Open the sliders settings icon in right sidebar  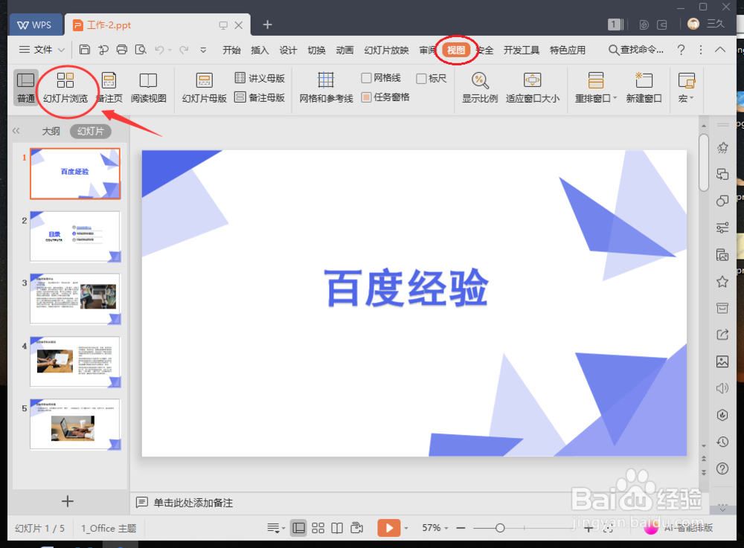722,228
